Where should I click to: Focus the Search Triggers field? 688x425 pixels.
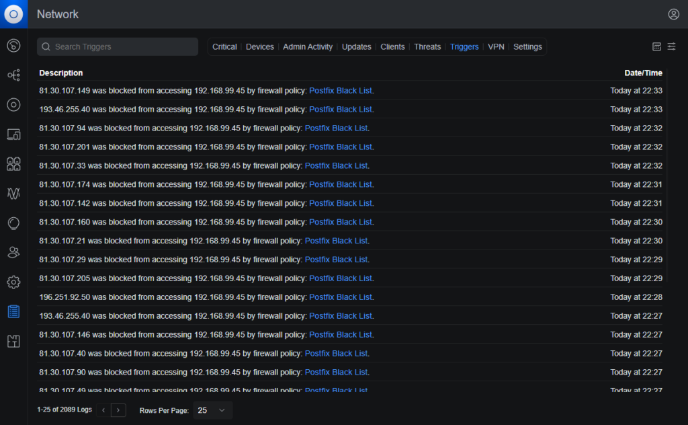[118, 46]
